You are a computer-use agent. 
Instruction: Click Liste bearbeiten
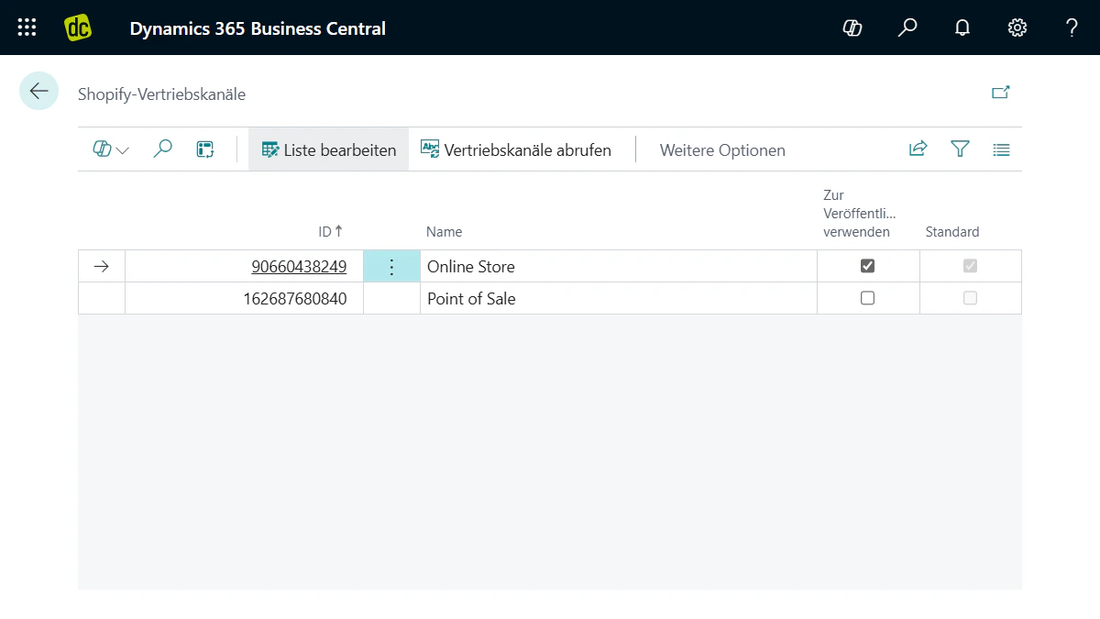[329, 149]
